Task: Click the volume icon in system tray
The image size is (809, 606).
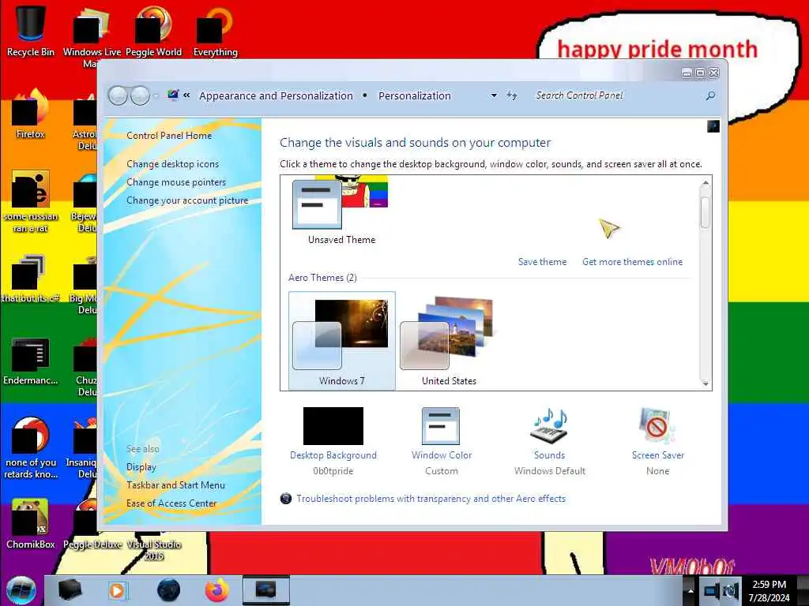Action: [x=729, y=590]
